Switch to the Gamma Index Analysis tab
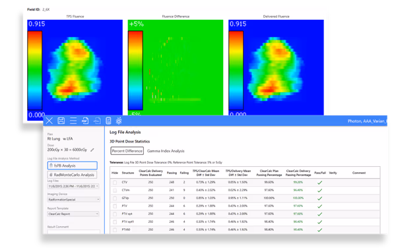The image size is (396, 248). pos(166,151)
